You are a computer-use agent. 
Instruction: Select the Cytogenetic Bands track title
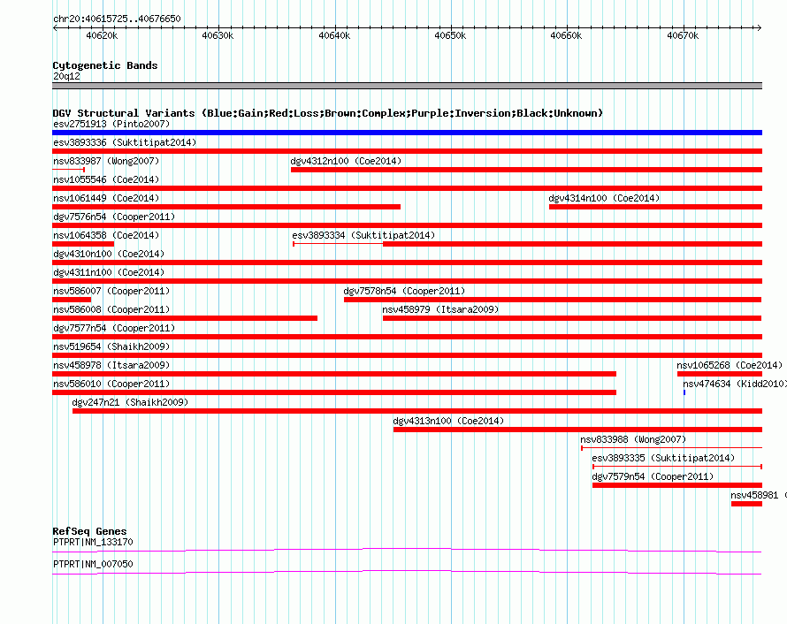pyautogui.click(x=105, y=65)
